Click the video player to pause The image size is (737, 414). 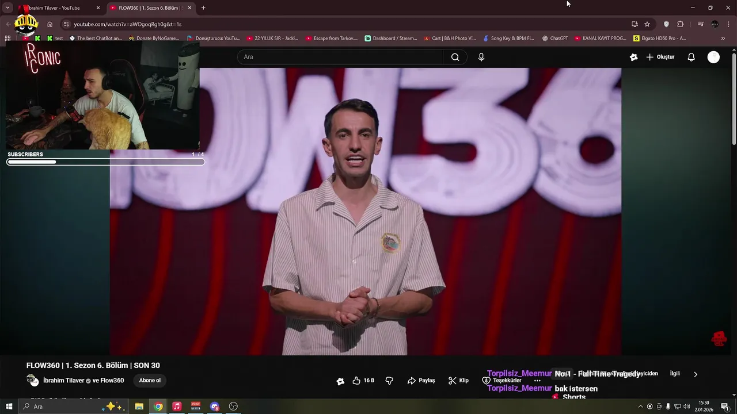tap(365, 212)
